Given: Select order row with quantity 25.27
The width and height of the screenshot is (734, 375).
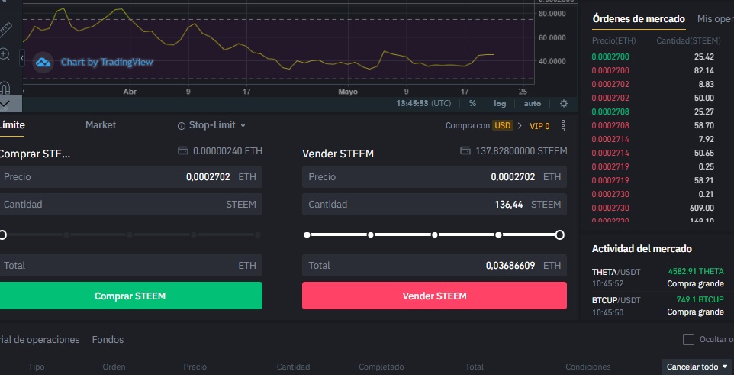Looking at the screenshot, I should (653, 112).
